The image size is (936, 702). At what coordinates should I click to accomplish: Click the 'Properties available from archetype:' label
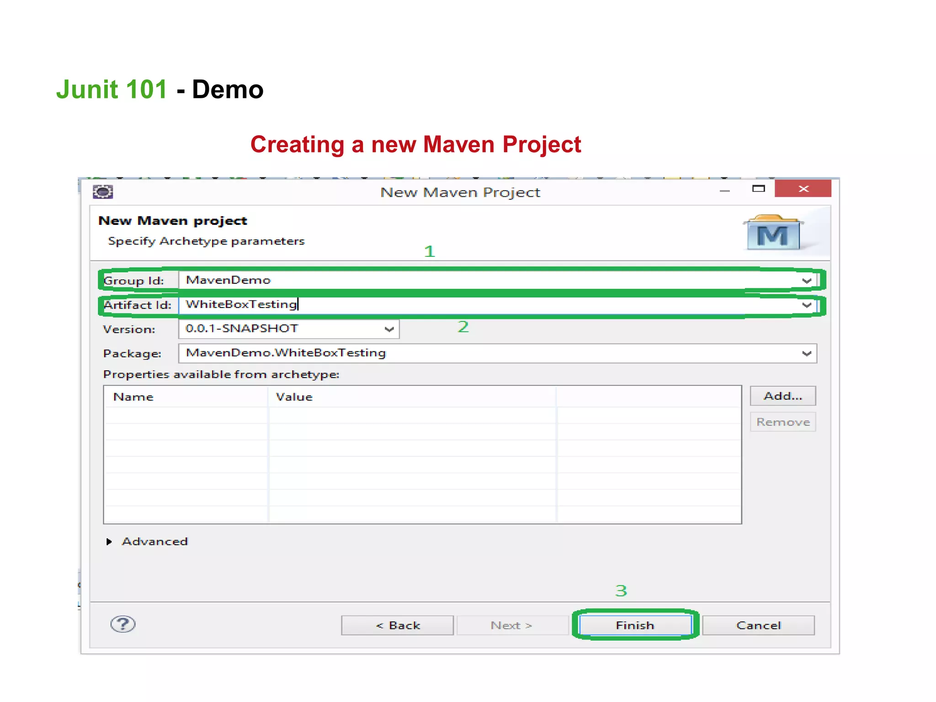click(x=221, y=374)
